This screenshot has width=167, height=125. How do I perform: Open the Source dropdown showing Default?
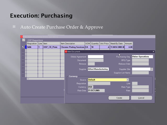click(x=127, y=80)
